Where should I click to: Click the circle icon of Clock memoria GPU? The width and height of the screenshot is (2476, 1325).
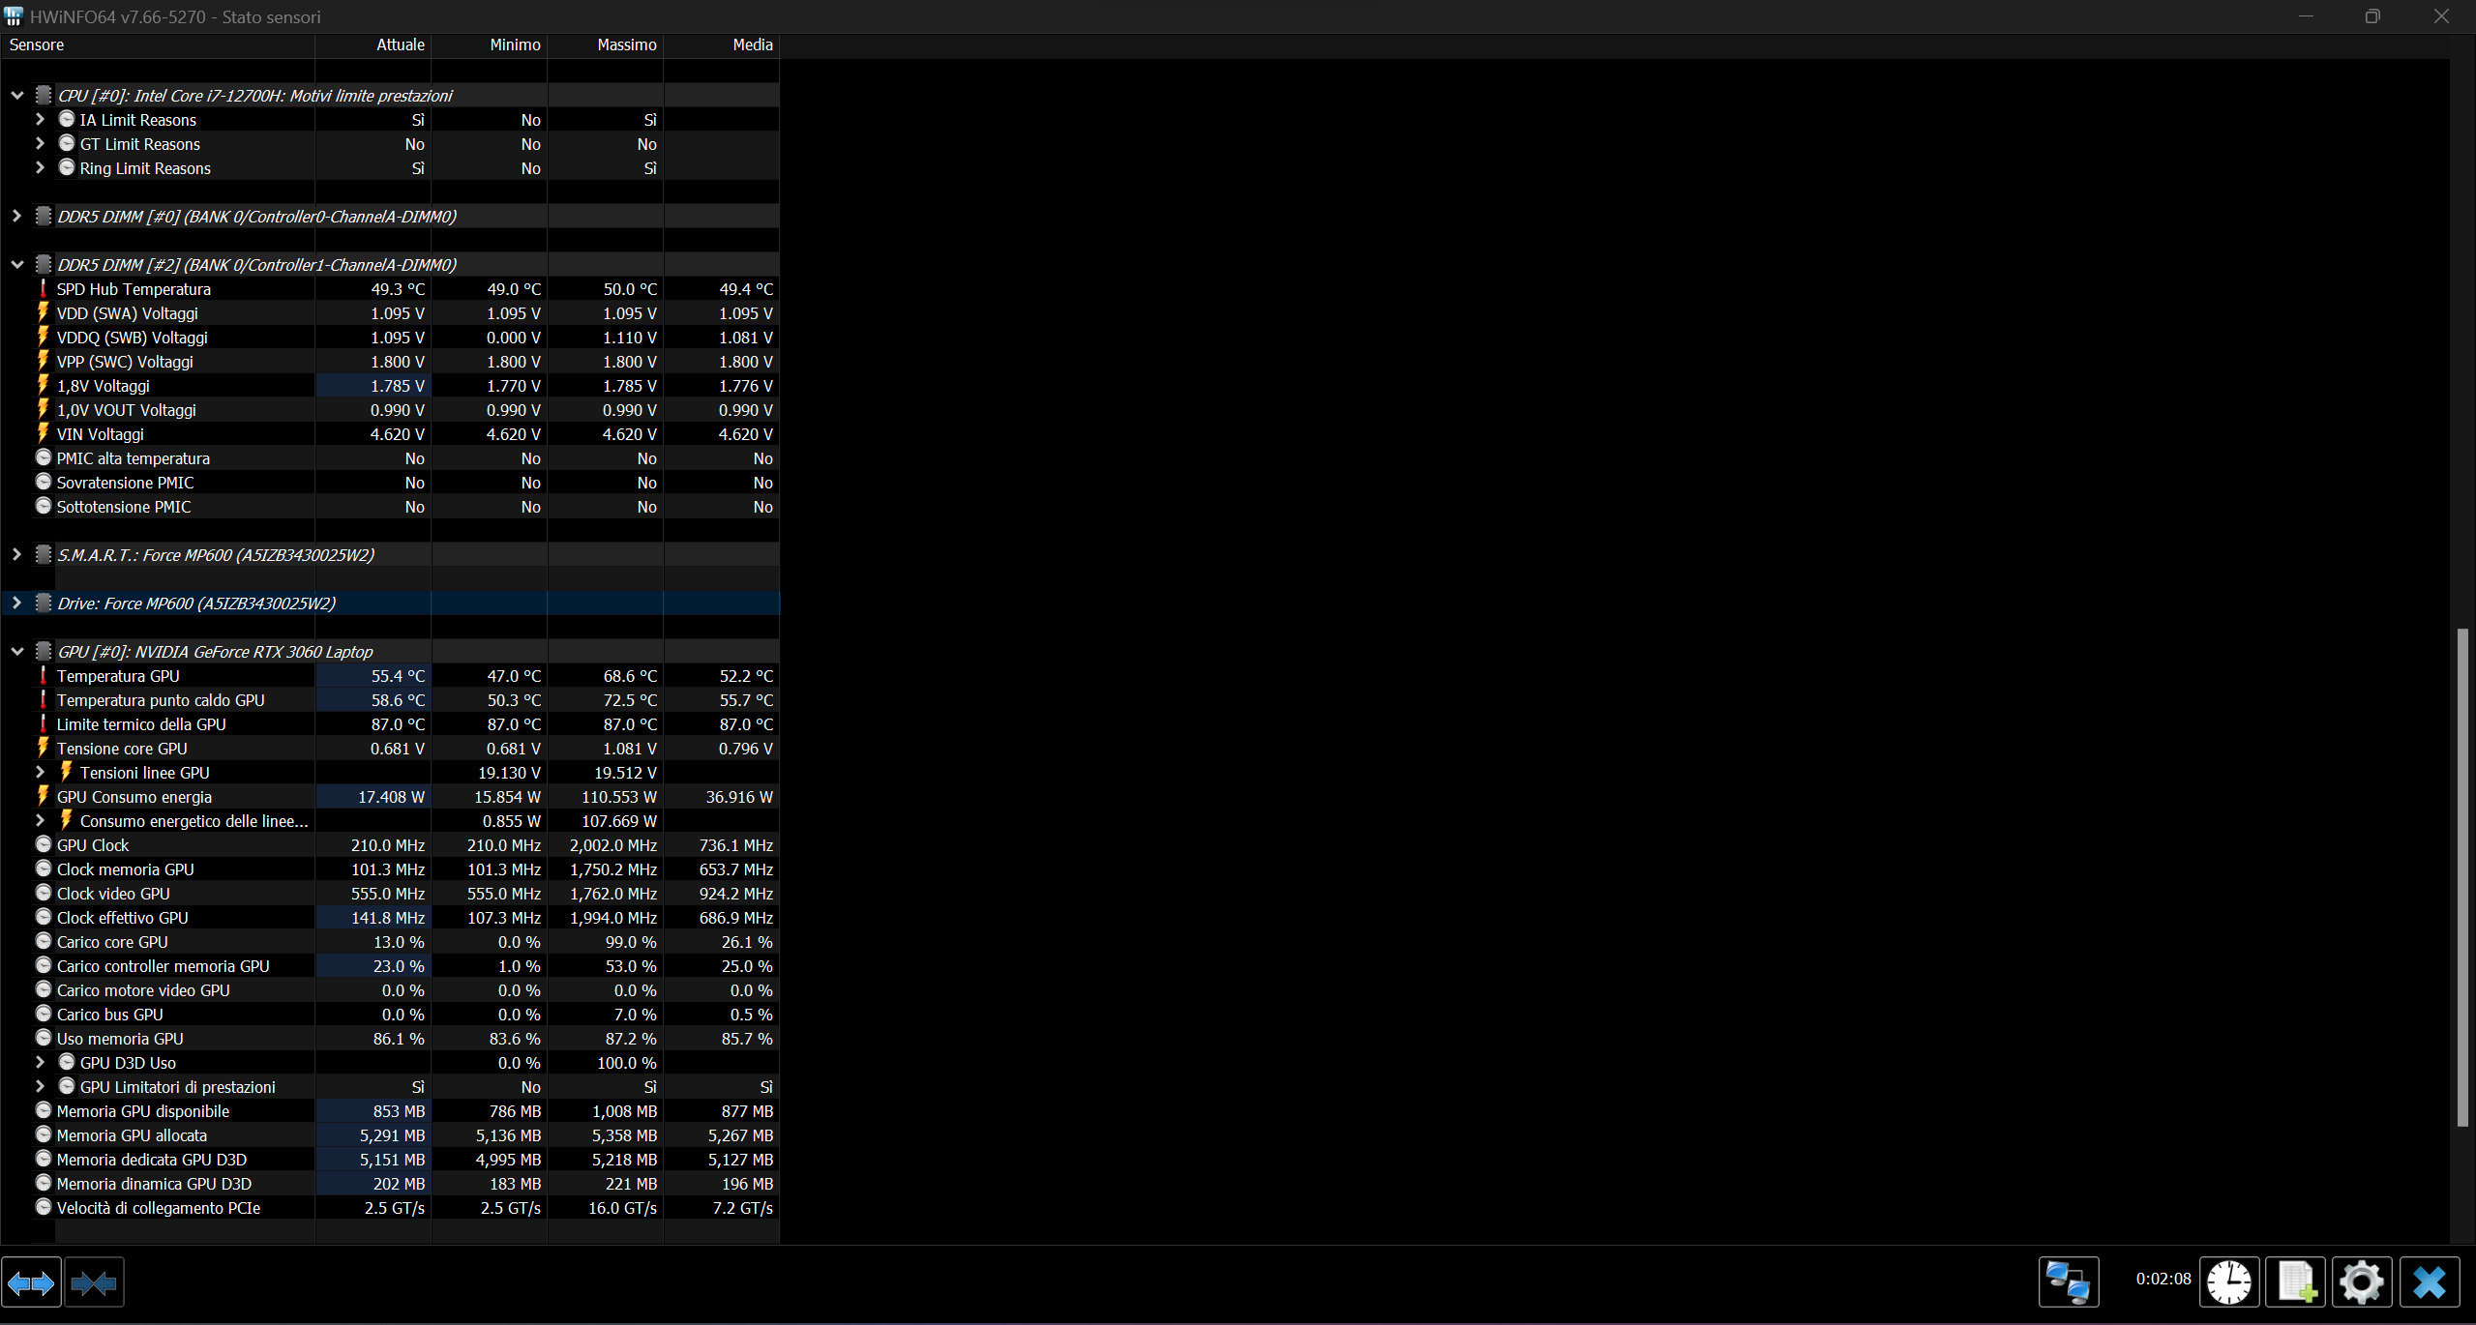click(x=44, y=869)
